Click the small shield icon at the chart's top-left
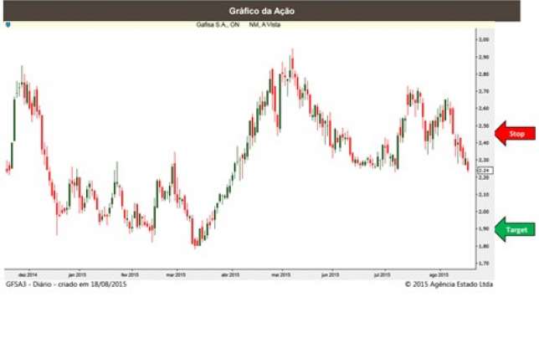This screenshot has height=363, width=539. (8, 24)
